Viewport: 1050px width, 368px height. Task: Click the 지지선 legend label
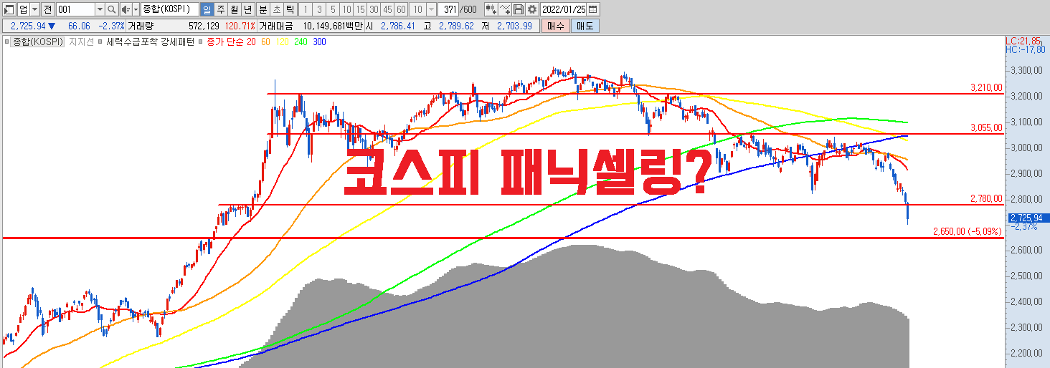point(81,42)
